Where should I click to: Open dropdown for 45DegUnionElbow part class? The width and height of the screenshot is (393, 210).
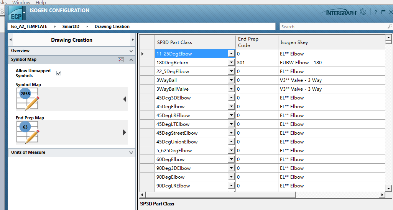pyautogui.click(x=231, y=142)
